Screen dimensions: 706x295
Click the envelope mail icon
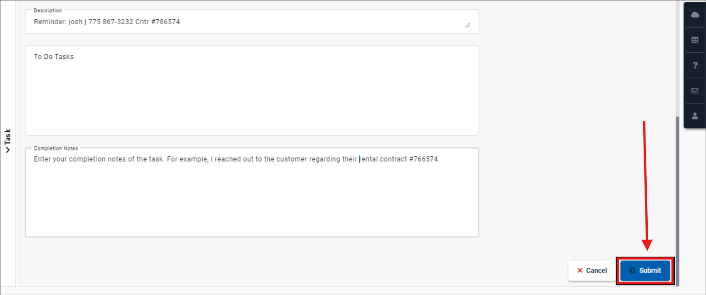pyautogui.click(x=695, y=91)
